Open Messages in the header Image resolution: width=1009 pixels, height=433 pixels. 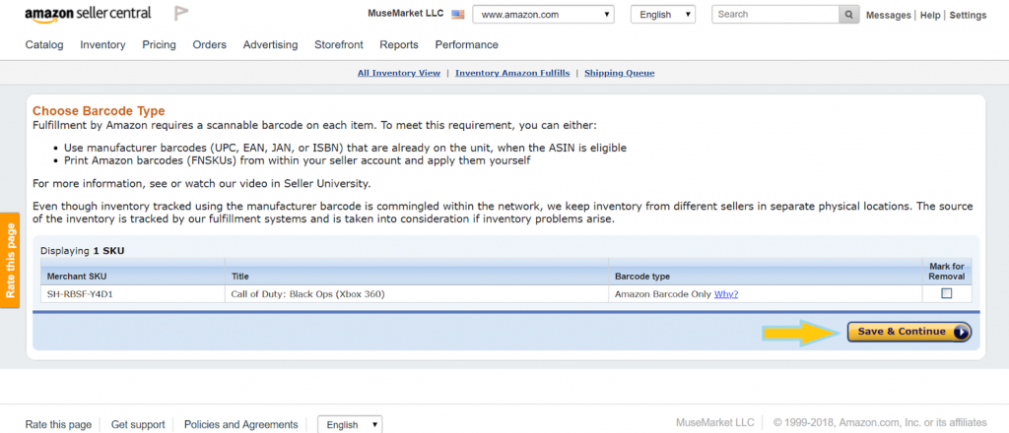889,15
